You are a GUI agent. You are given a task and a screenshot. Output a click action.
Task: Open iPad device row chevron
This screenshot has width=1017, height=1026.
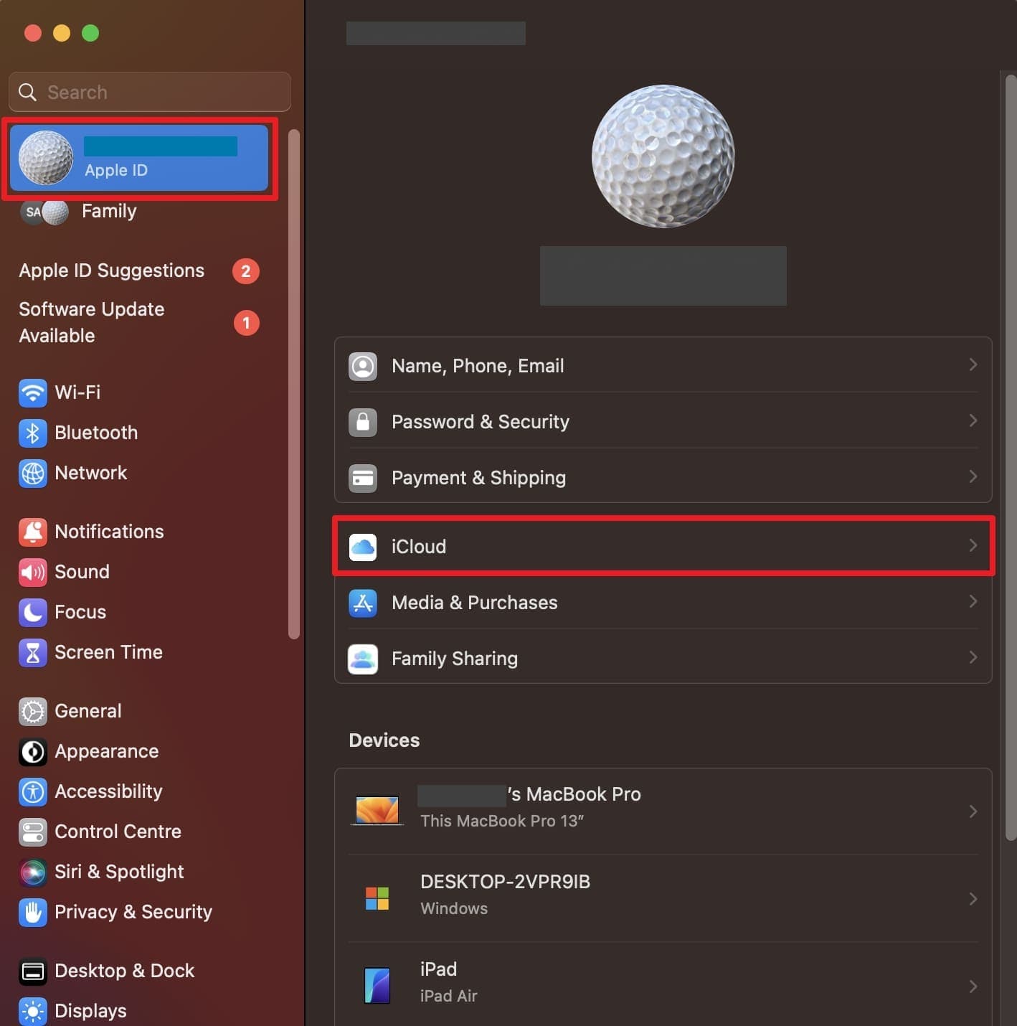point(973,987)
